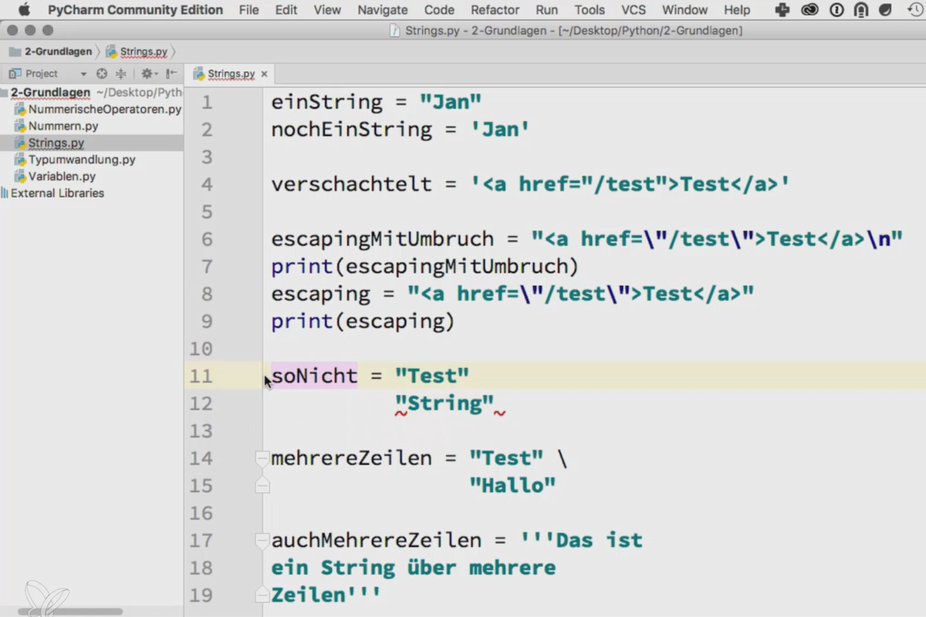The width and height of the screenshot is (926, 617).
Task: Click the Collapse All icon
Action: (x=120, y=74)
